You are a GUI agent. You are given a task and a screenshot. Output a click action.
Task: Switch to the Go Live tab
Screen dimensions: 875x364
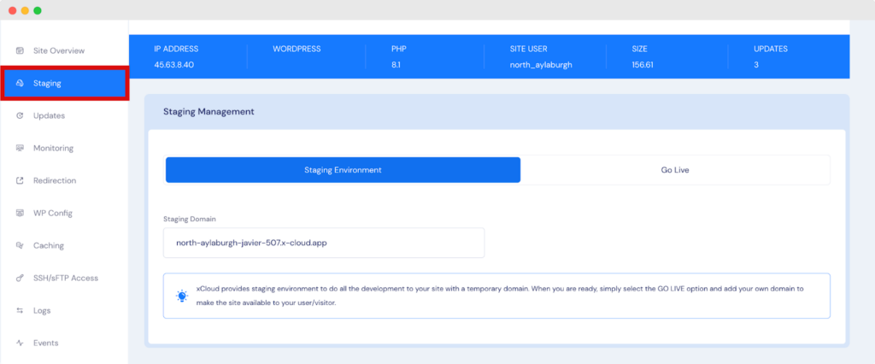pos(674,170)
